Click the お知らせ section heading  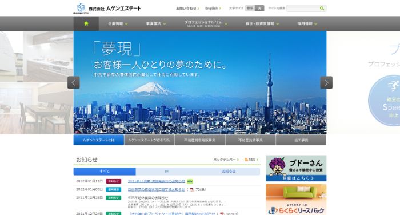pyautogui.click(x=87, y=160)
